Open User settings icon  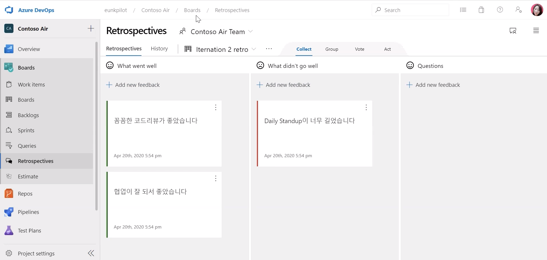click(x=519, y=10)
